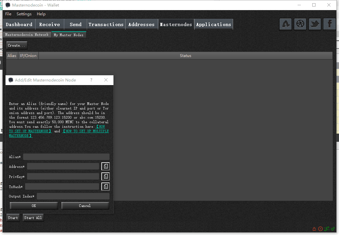Screen dimensions: 339x235
Task: Open the Applications tab
Action: click(214, 24)
